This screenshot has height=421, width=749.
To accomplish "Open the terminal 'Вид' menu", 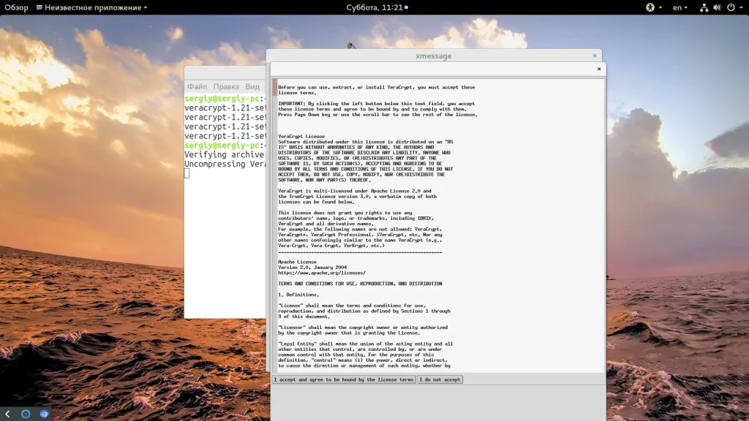I will pyautogui.click(x=252, y=86).
